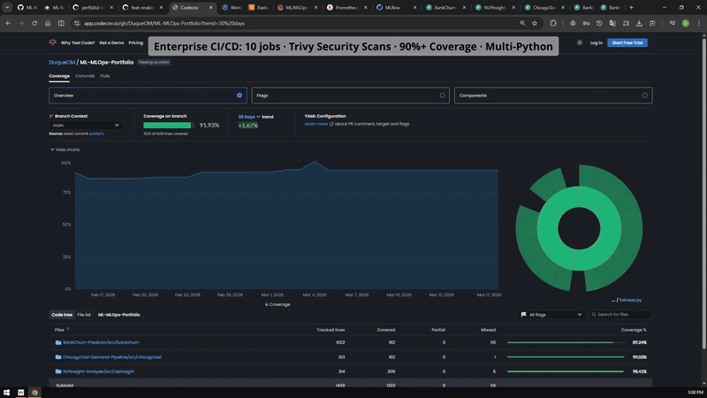The image size is (707, 398).
Task: Click the Codecov umbrella logo
Action: [53, 42]
